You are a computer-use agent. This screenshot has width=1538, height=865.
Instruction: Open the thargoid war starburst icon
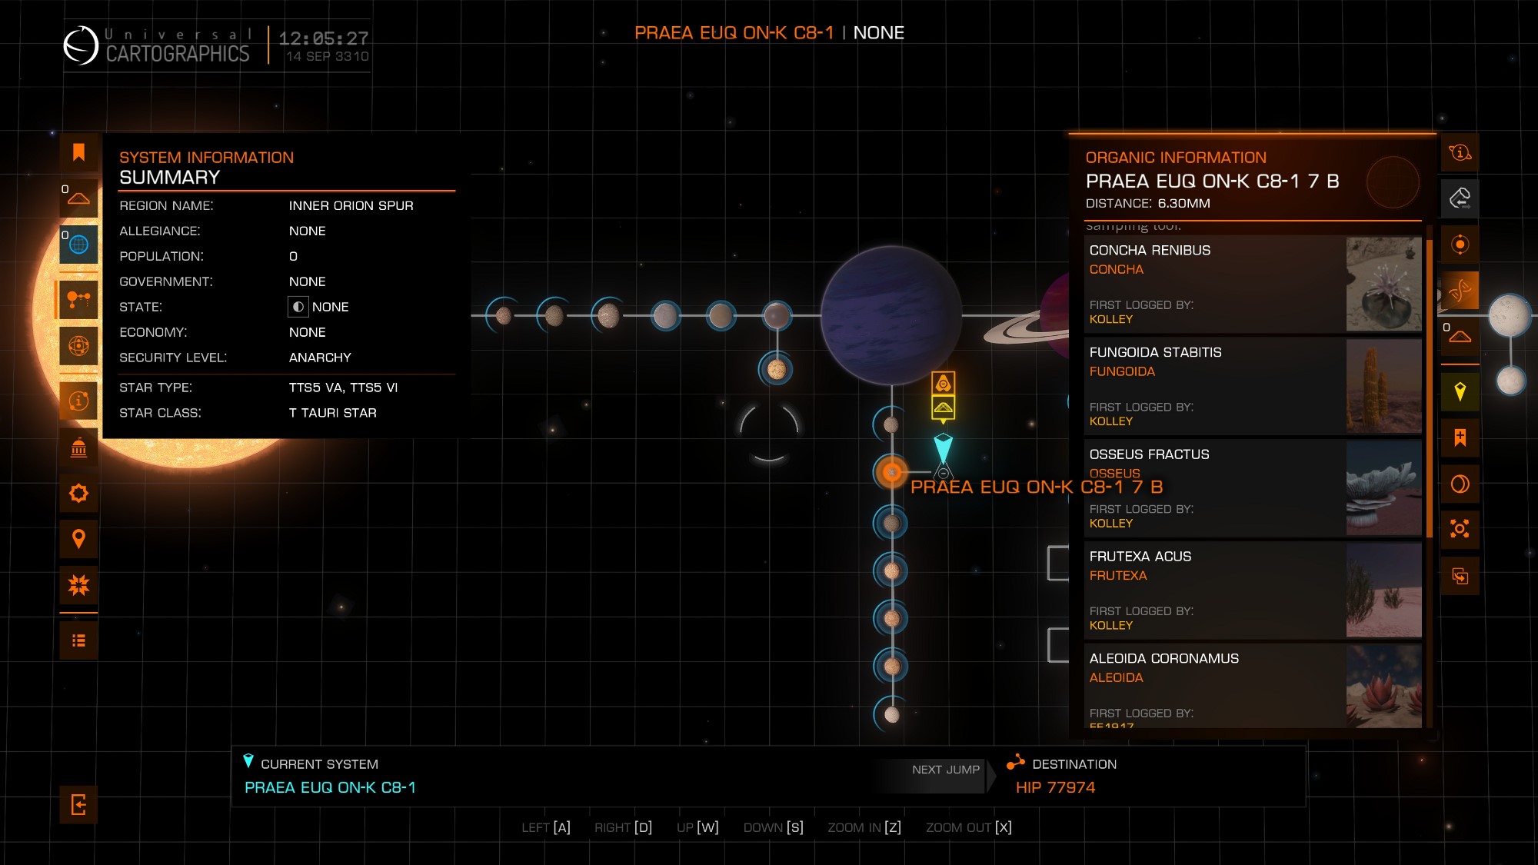(x=78, y=586)
